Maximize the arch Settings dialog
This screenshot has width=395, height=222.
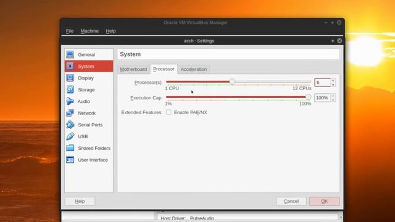coord(333,41)
